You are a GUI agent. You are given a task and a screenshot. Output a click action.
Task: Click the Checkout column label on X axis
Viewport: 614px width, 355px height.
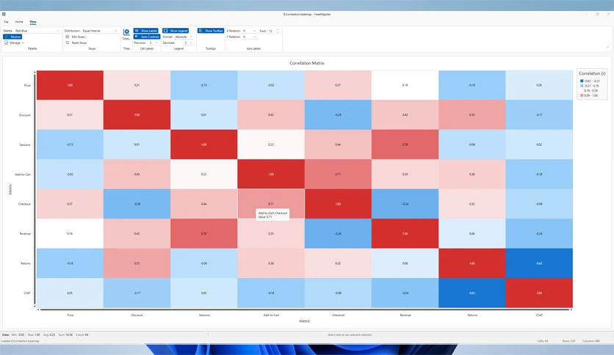(x=339, y=315)
